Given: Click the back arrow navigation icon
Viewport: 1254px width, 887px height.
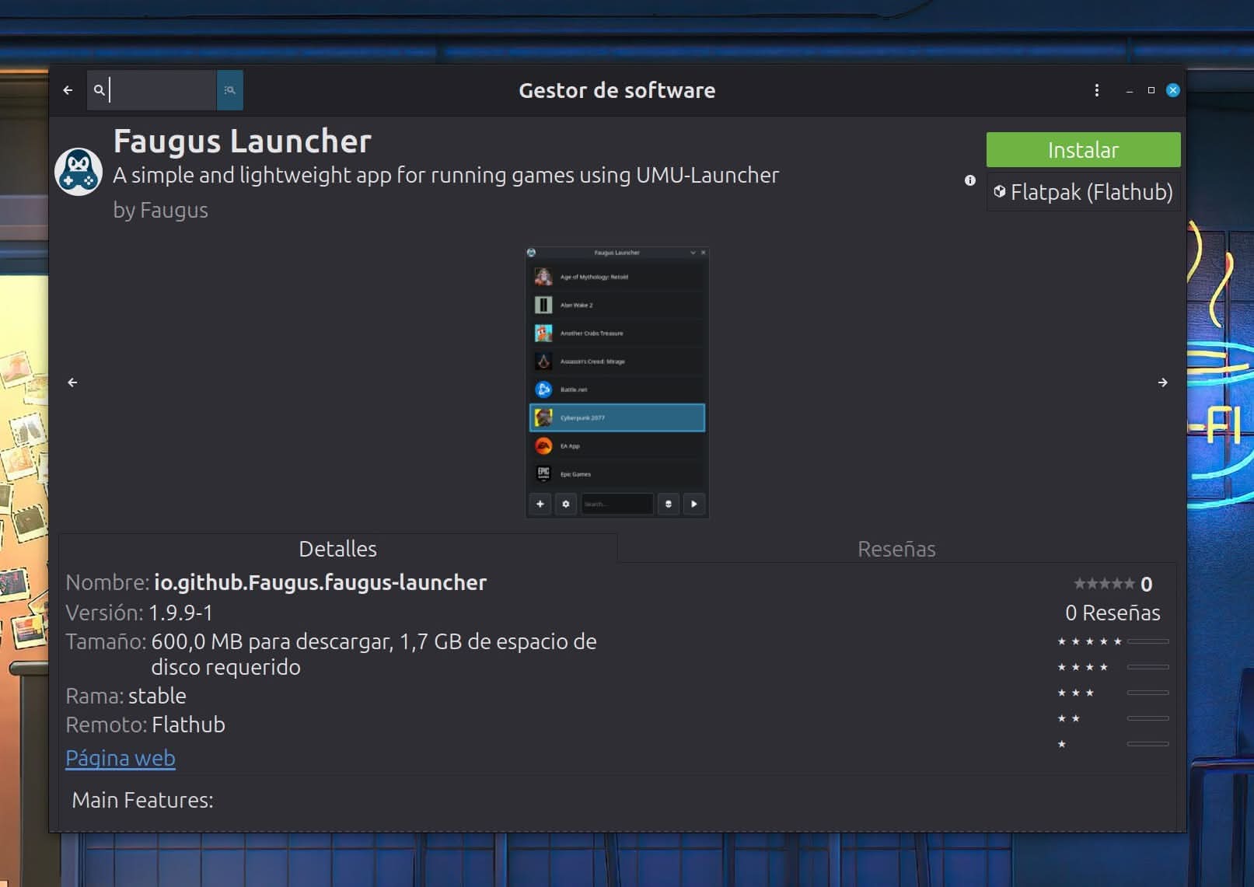Looking at the screenshot, I should coord(68,90).
